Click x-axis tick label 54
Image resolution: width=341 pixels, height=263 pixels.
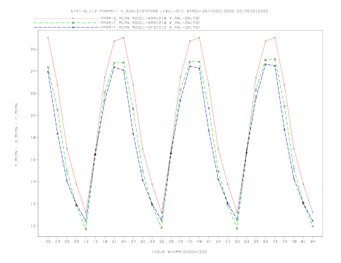point(218,242)
